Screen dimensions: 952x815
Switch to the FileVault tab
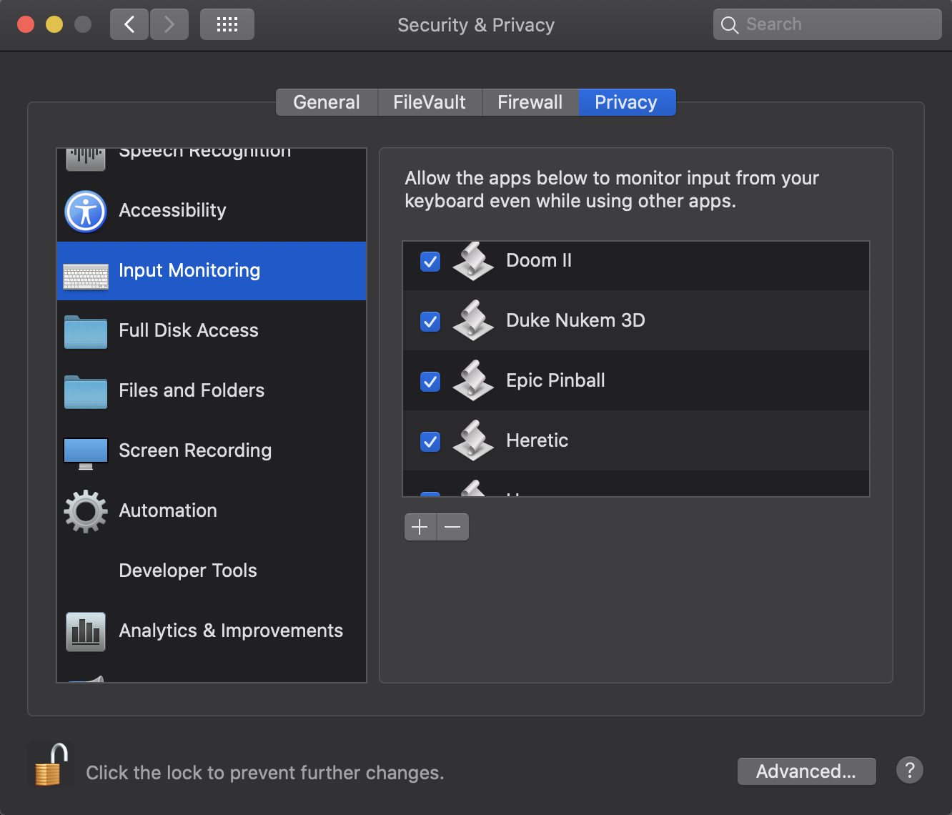click(x=430, y=102)
